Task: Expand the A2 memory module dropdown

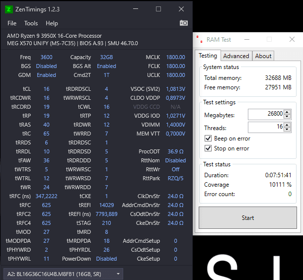Action: point(64,274)
